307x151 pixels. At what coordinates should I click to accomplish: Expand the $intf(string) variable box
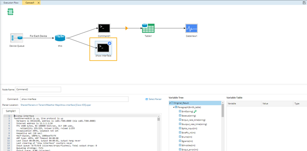click(x=180, y=111)
